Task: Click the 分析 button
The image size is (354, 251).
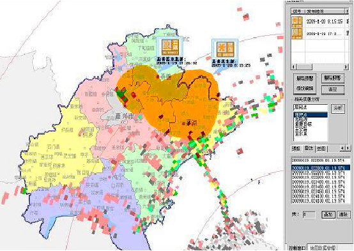Action: (x=338, y=109)
